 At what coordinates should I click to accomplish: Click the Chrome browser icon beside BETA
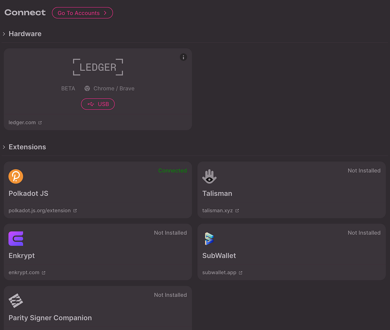[x=87, y=88]
